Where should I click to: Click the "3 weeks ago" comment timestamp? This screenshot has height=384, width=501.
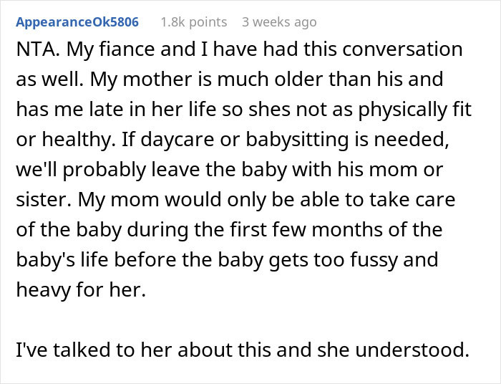click(x=278, y=22)
